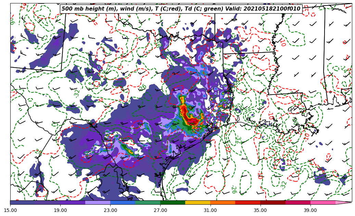Screen dimensions: 355x216
Task: Select the dark red colorbar segment after 35.00
Action: (273, 202)
